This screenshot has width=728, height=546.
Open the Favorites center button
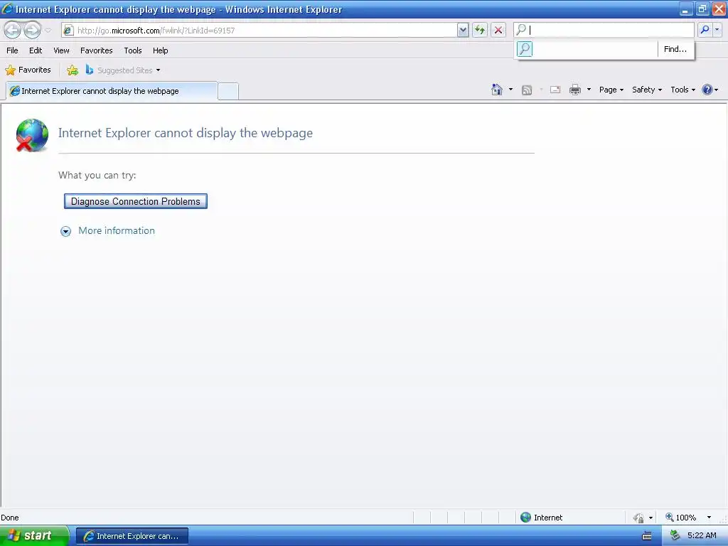point(28,70)
